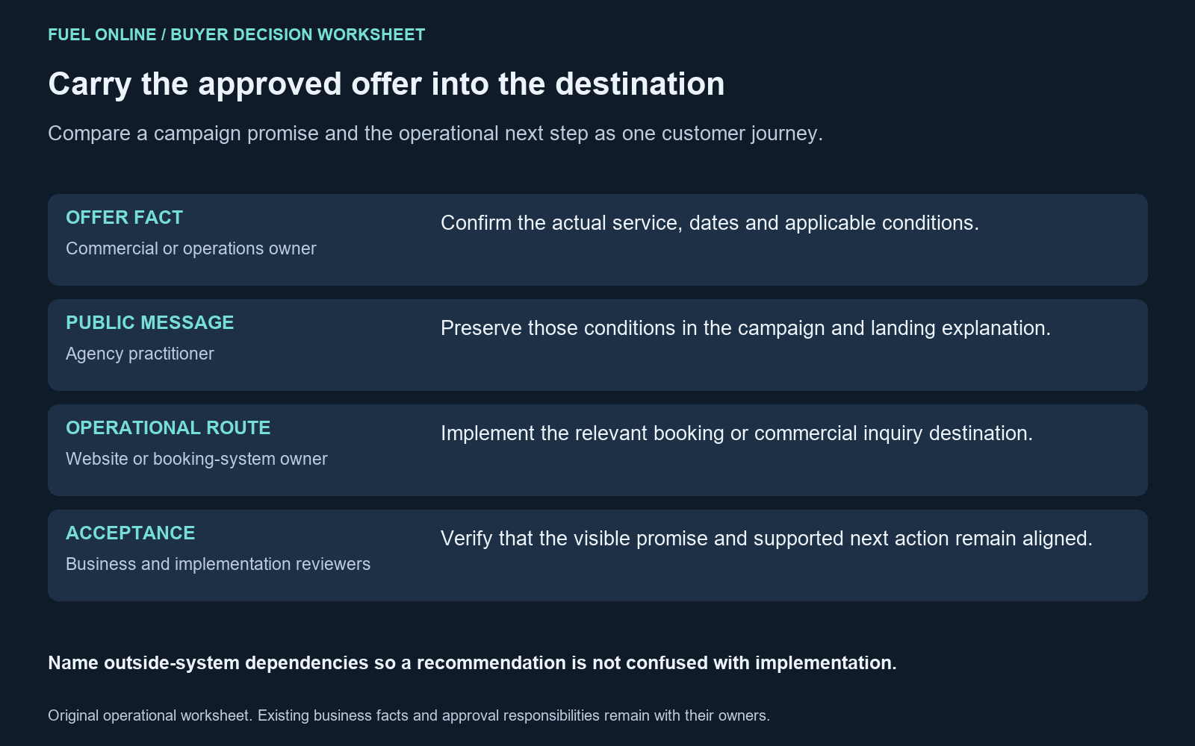Viewport: 1195px width, 746px height.
Task: Select Implement the relevant booking description
Action: (x=736, y=433)
